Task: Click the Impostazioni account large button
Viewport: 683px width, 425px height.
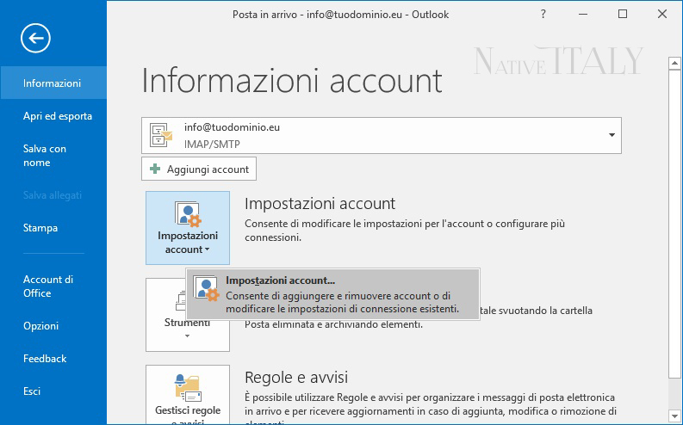Action: pyautogui.click(x=188, y=228)
